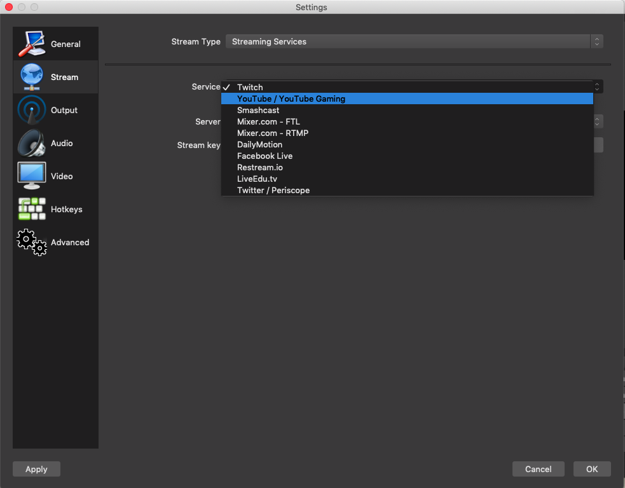Choose LiveEdu.tv service

(408, 179)
